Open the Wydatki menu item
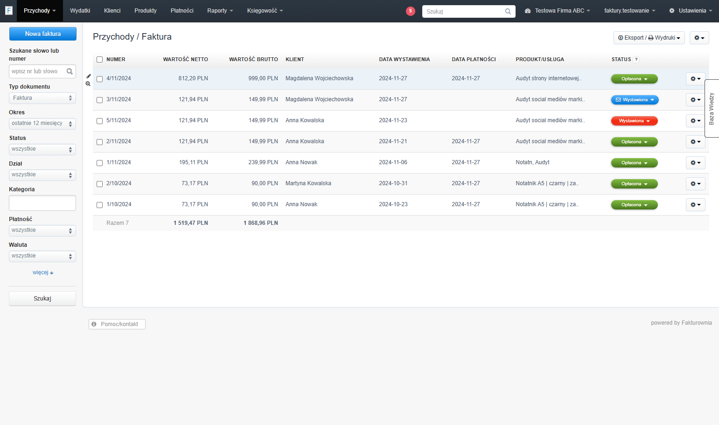The height and width of the screenshot is (425, 719). [80, 11]
